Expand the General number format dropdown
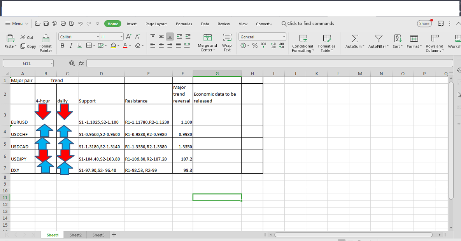Screen dimensions: 461x241 284,37
